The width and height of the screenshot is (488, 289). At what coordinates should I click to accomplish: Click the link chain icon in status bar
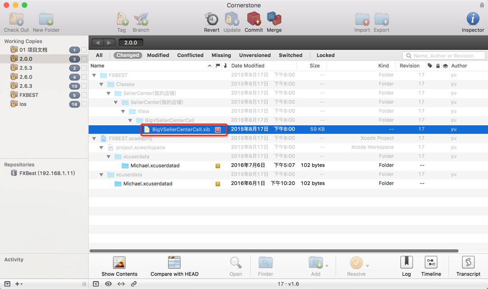134,284
